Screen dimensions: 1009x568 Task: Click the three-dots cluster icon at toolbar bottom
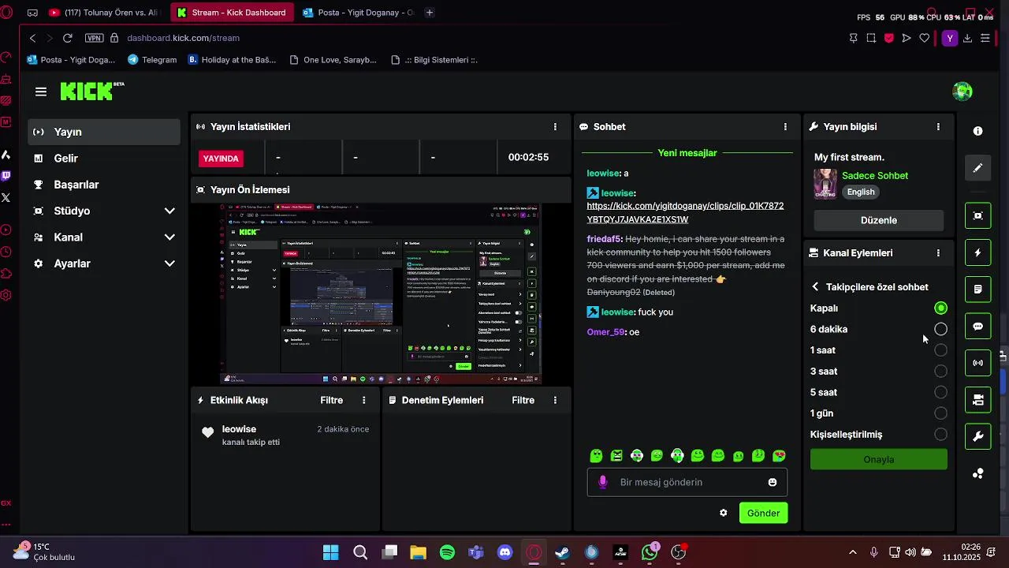pyautogui.click(x=977, y=473)
